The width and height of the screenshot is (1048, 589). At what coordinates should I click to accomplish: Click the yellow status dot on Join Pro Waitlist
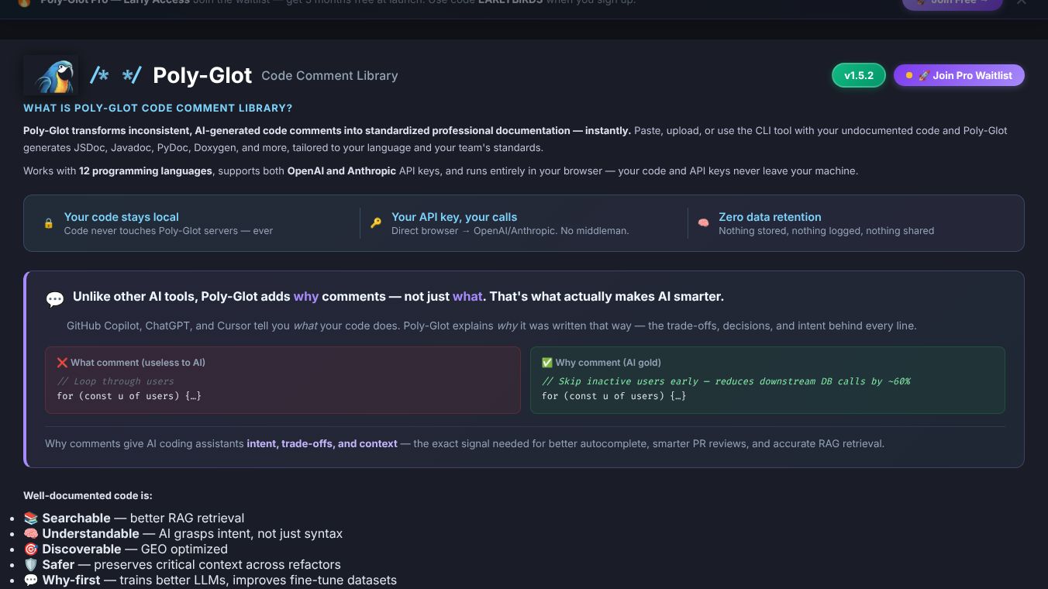(x=908, y=75)
